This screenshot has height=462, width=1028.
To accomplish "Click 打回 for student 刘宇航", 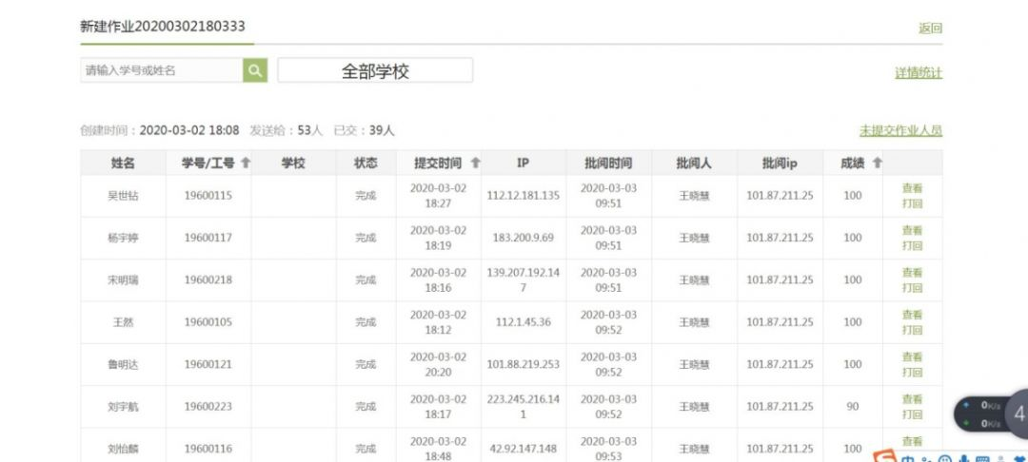I will tap(912, 414).
